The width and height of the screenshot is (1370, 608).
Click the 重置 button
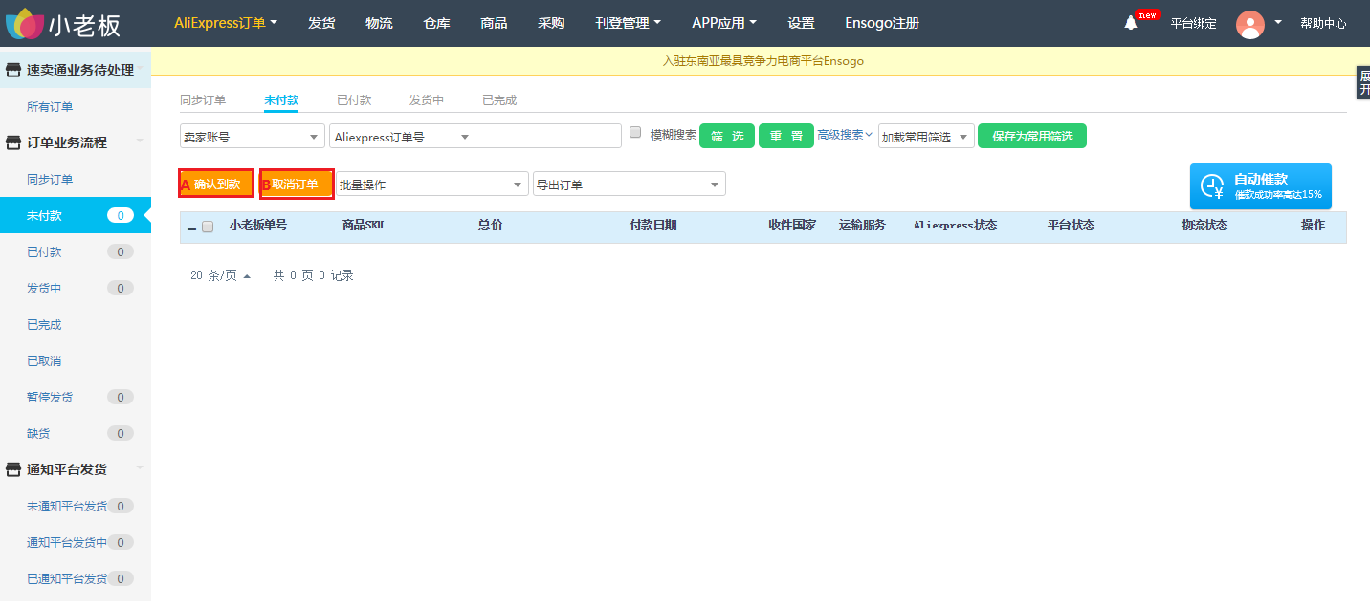click(x=786, y=136)
